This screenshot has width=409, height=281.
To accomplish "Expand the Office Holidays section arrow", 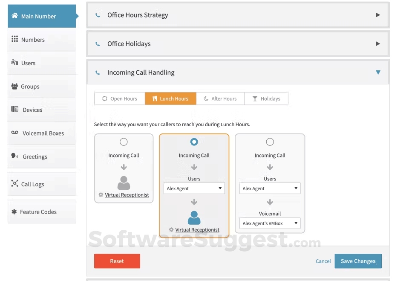I will coord(378,44).
